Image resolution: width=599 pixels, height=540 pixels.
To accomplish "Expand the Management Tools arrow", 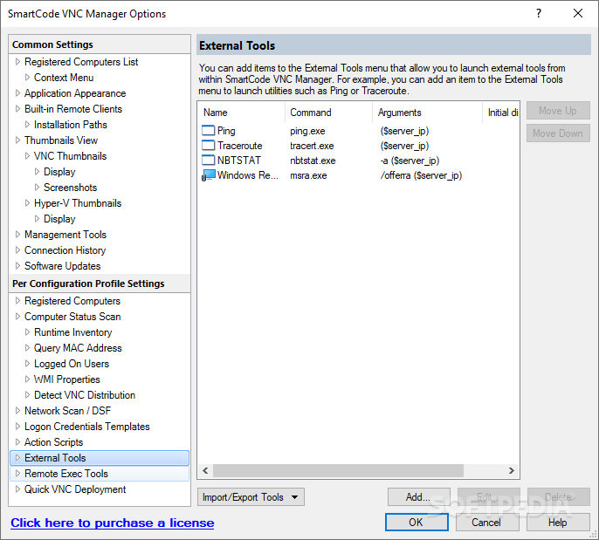I will point(17,235).
